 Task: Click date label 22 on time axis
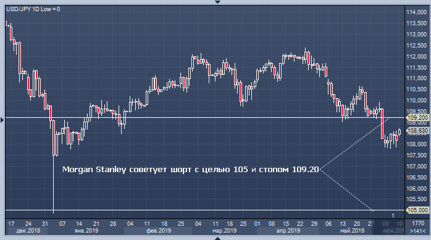pos(300,224)
